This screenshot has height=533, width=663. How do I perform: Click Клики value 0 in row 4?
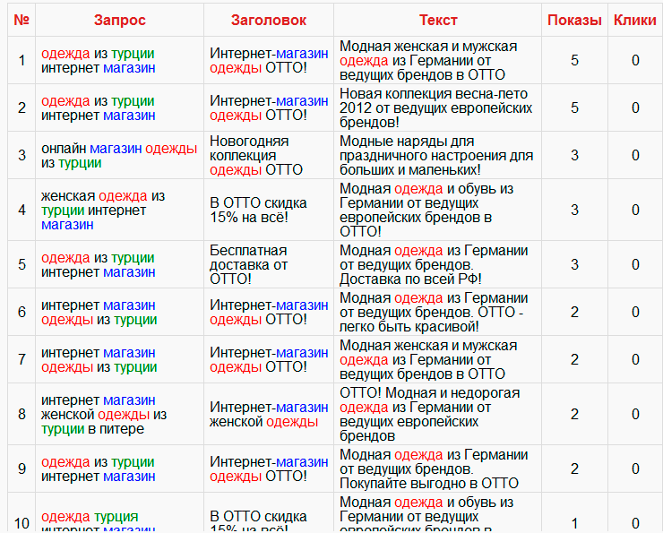tap(635, 211)
